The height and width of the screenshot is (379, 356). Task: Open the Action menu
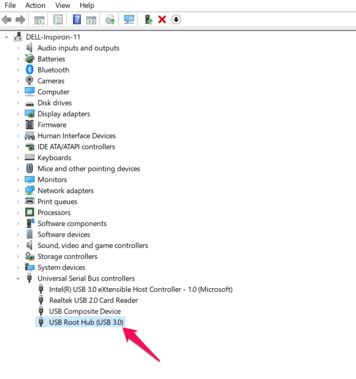pos(35,5)
